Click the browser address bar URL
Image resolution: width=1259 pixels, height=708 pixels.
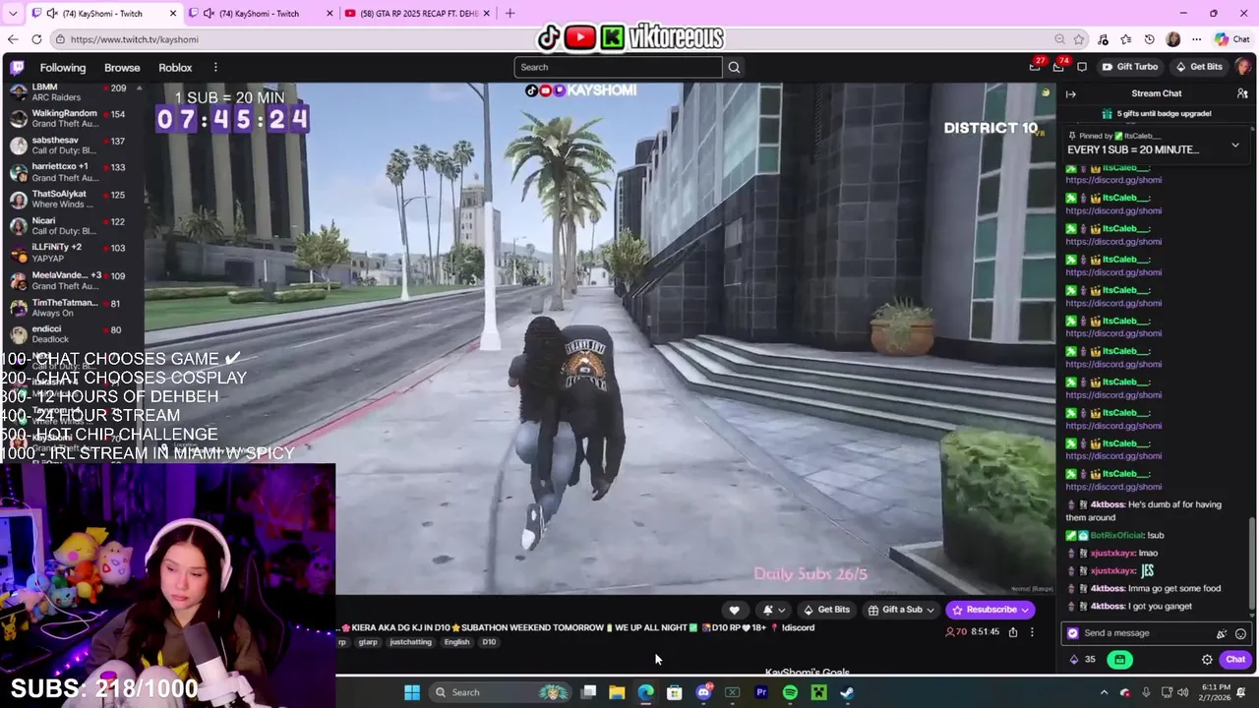[x=135, y=39]
